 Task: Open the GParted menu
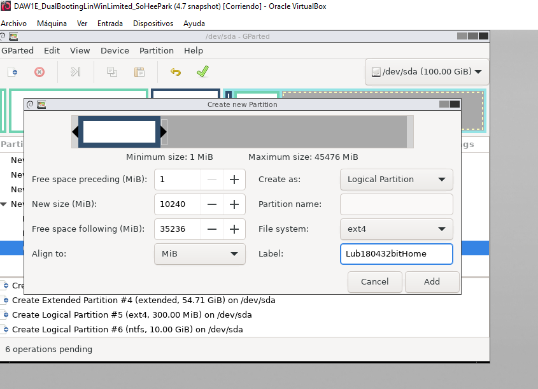tap(17, 50)
